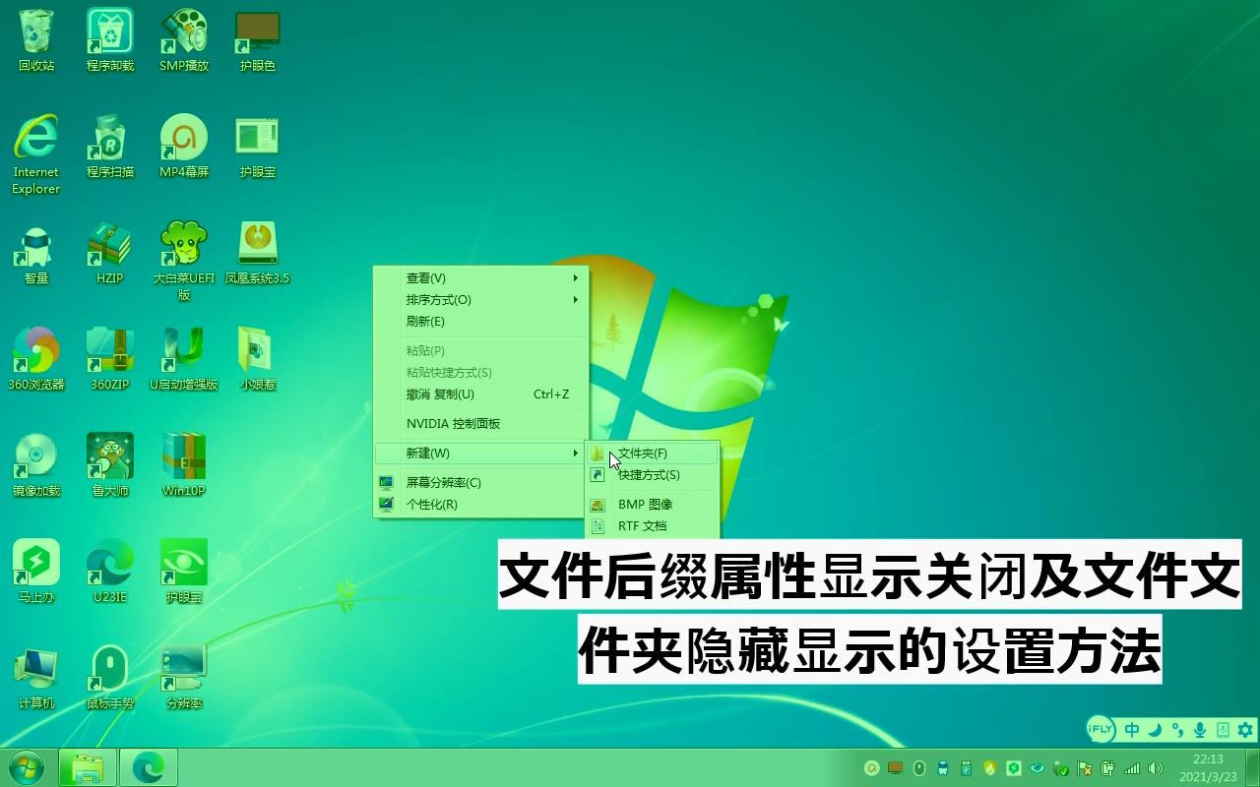Image resolution: width=1260 pixels, height=787 pixels.
Task: Launch 鲁大师 from the desktop
Action: pos(109,460)
